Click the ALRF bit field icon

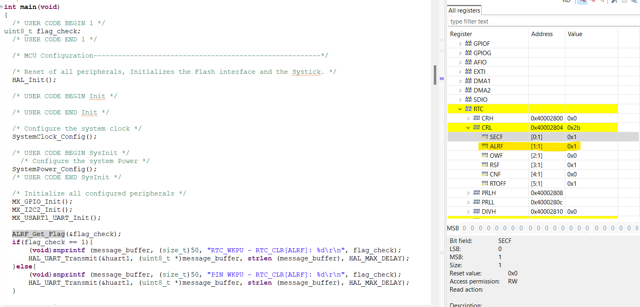(x=485, y=146)
